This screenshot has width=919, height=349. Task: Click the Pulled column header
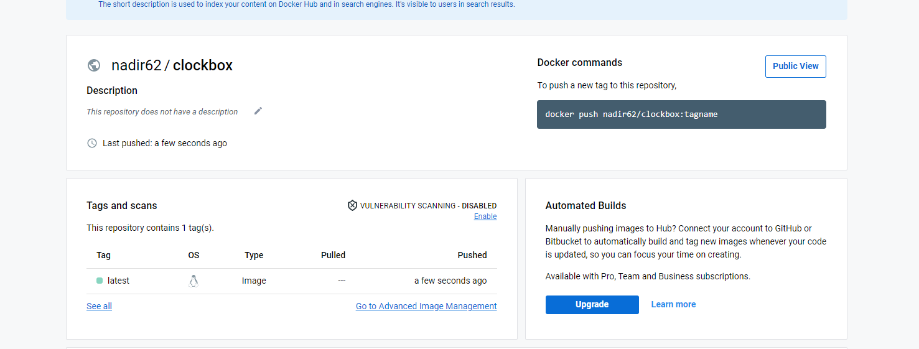point(333,255)
